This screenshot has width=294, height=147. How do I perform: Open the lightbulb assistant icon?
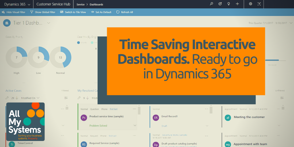(229, 4)
